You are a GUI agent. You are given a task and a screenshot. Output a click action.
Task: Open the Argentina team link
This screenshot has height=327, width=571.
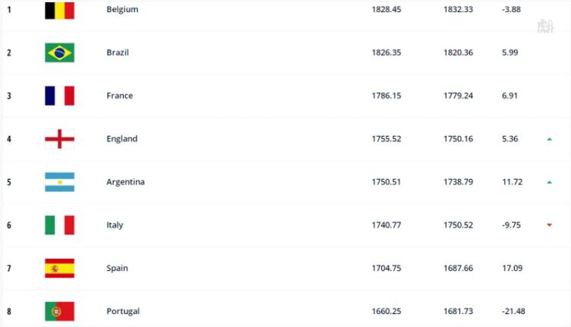pyautogui.click(x=125, y=182)
